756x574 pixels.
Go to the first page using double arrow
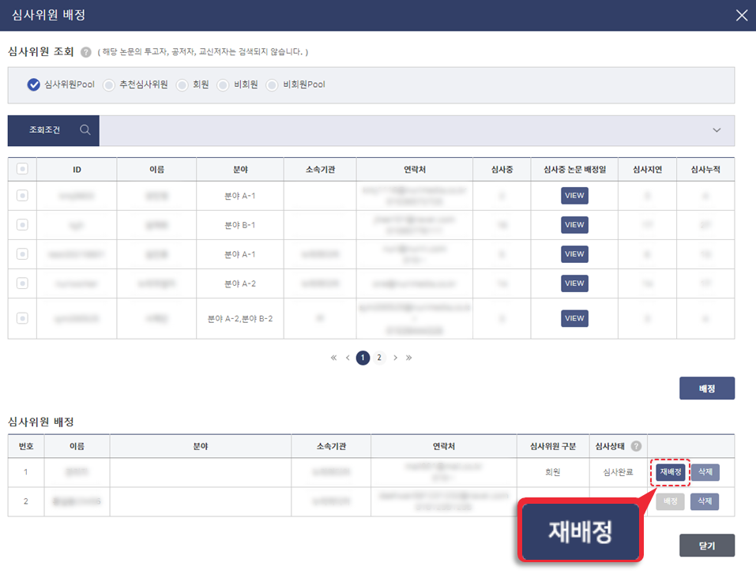334,358
